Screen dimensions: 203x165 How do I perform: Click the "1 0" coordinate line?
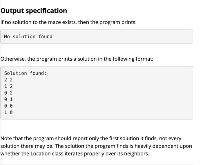click(x=8, y=112)
